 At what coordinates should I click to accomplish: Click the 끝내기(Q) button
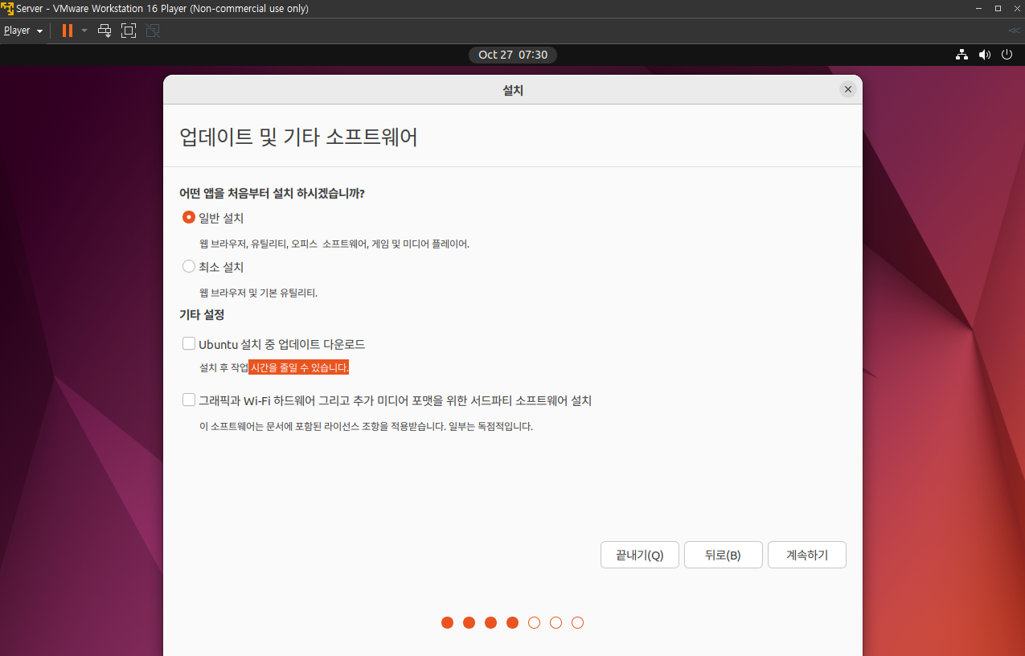[640, 555]
